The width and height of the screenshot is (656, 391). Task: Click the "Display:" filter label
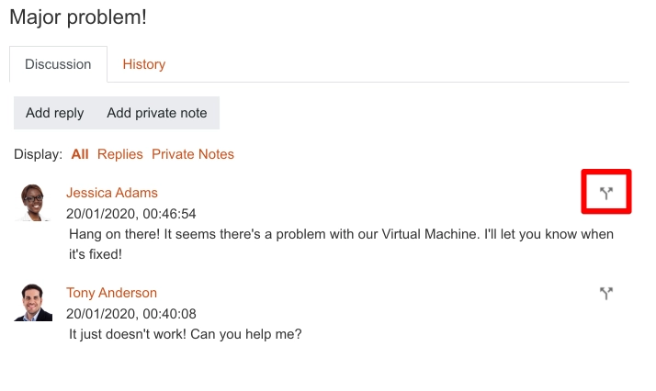point(38,154)
